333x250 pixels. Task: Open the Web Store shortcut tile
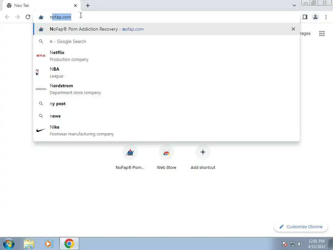pos(166,158)
